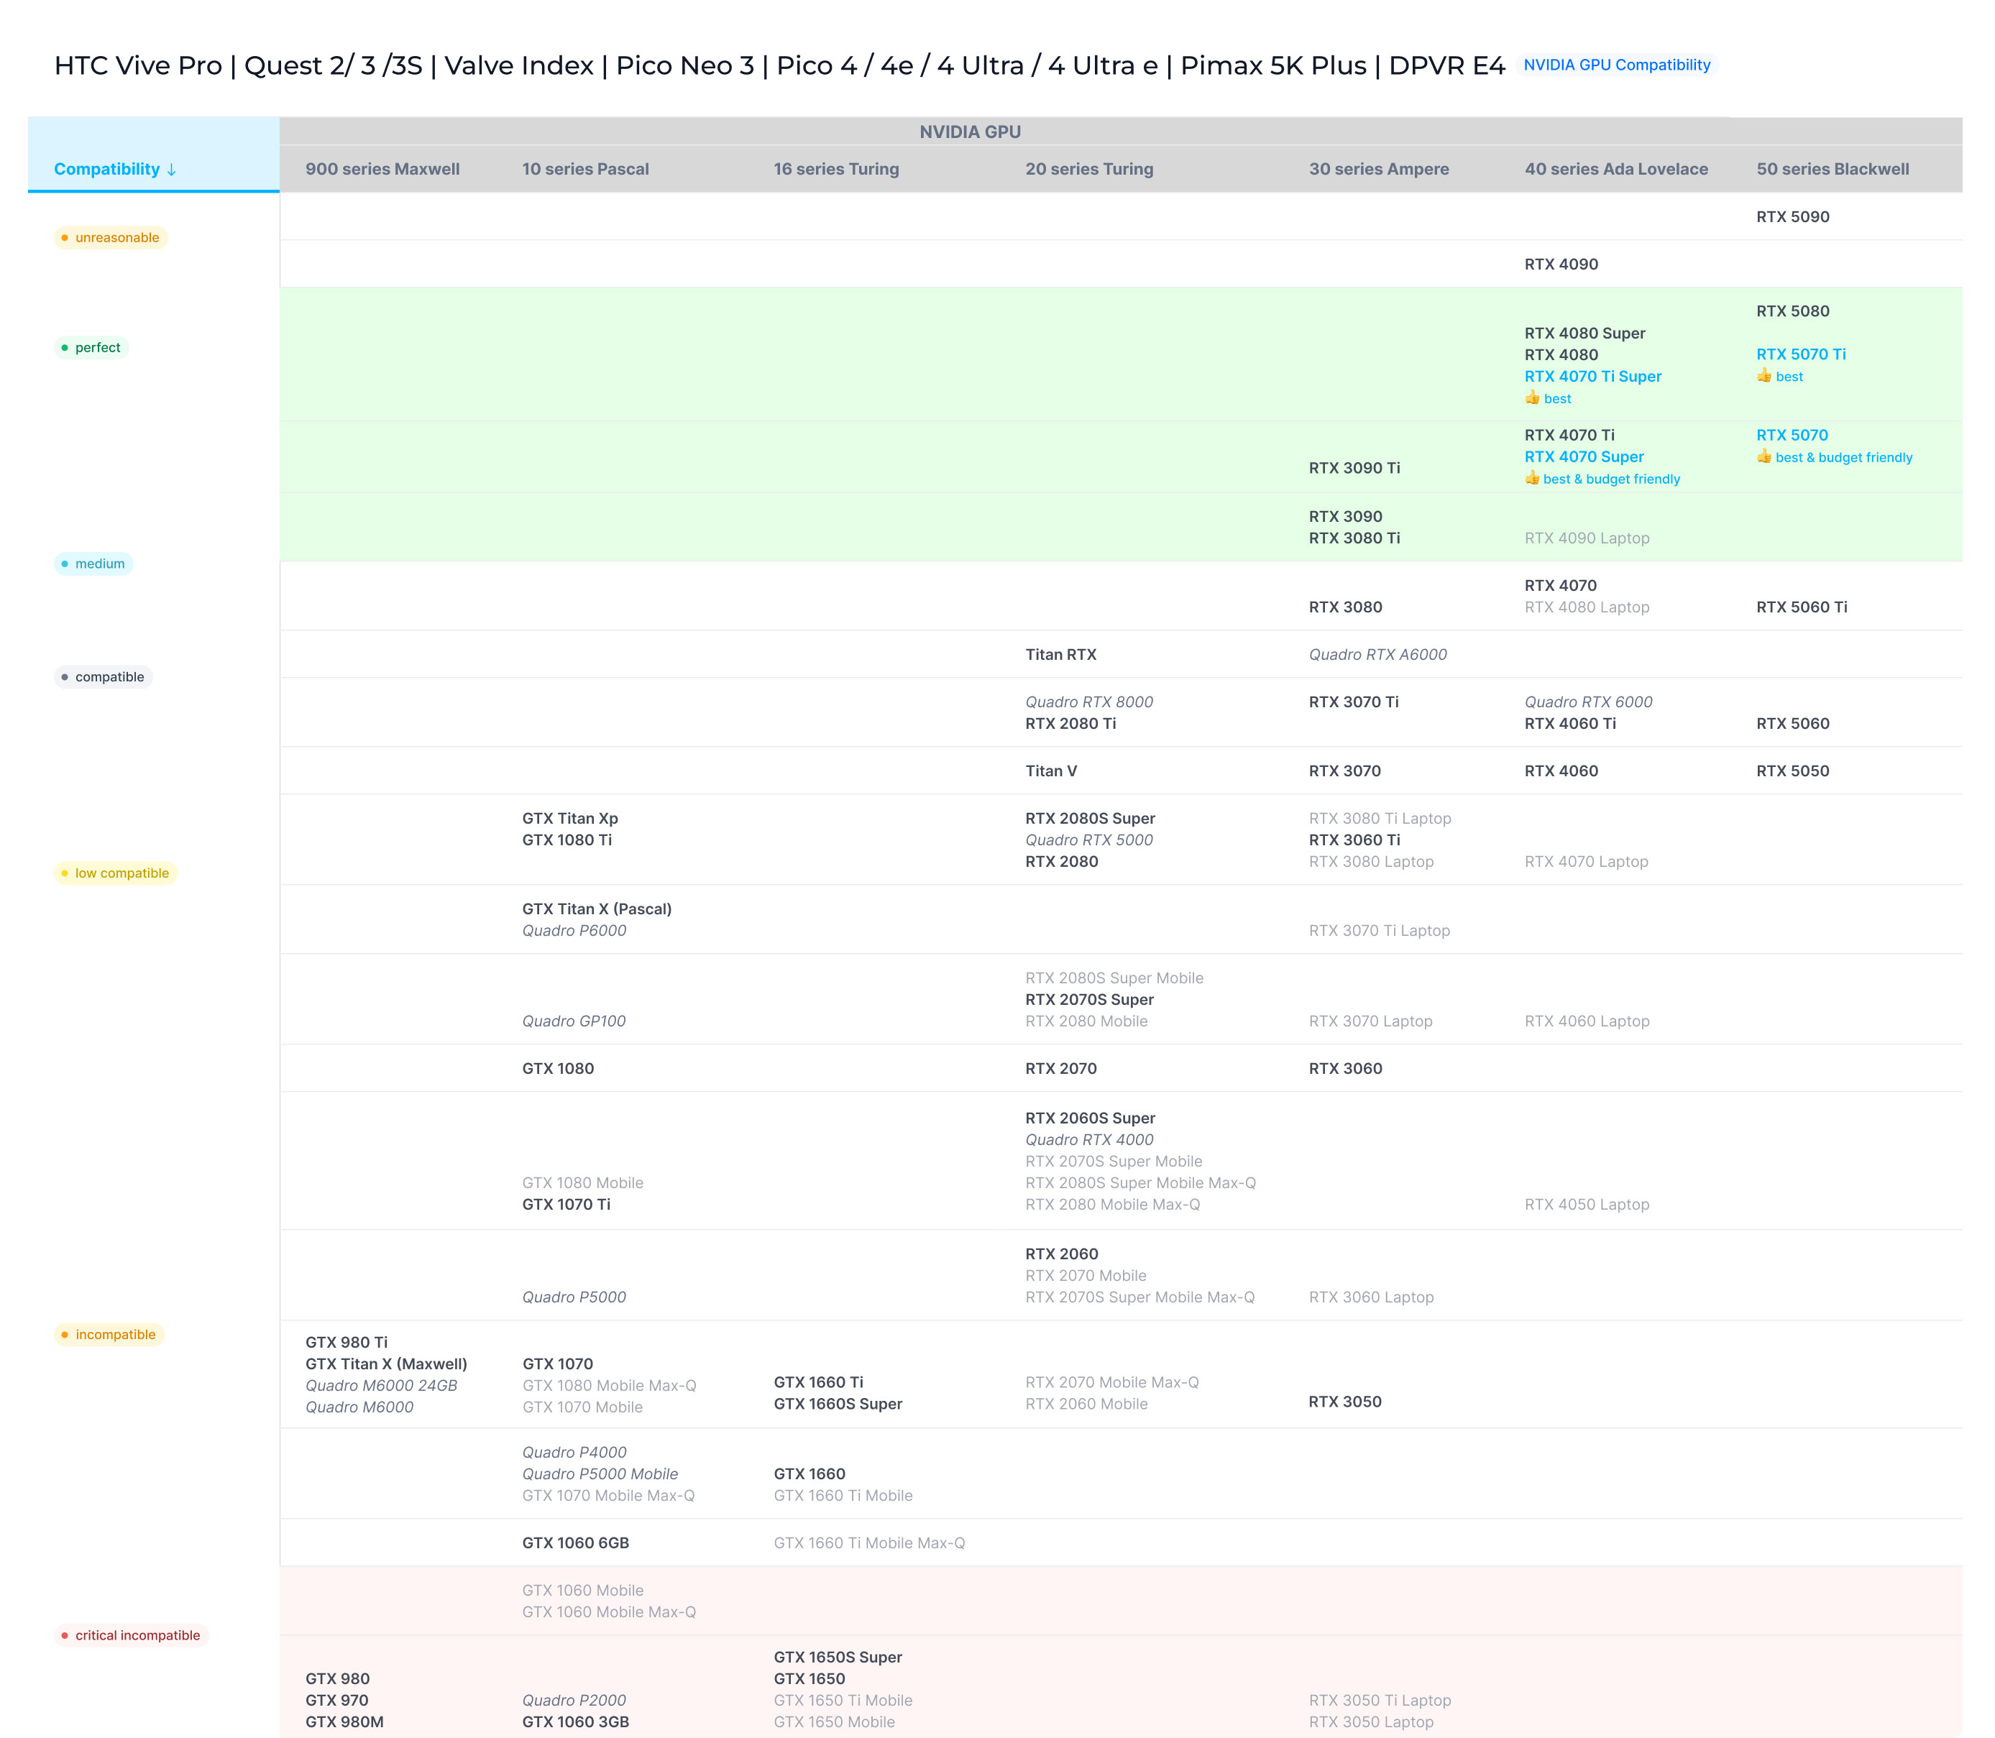Screen dimensions: 1995x1738
Task: Select the RTX 3060 Ti entry
Action: 1354,840
